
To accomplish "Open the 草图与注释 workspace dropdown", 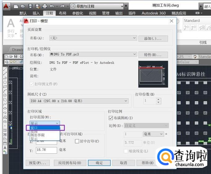I will [x=97, y=6].
